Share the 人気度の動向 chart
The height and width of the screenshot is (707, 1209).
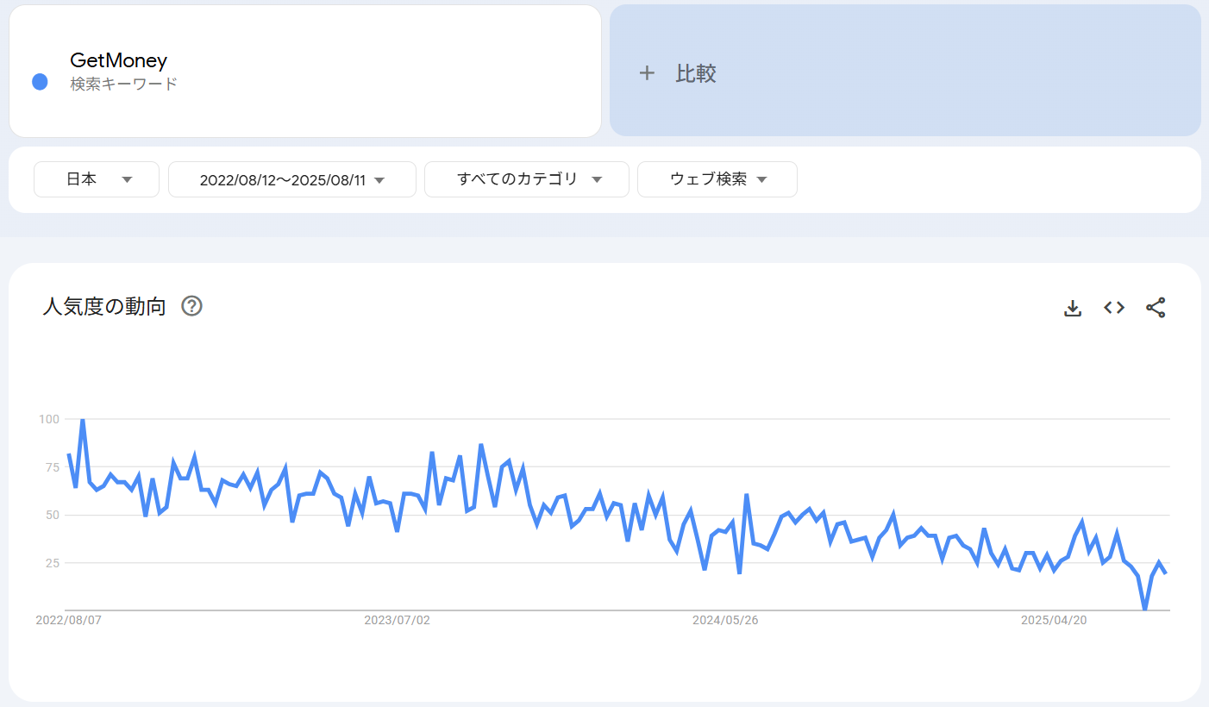(1156, 308)
